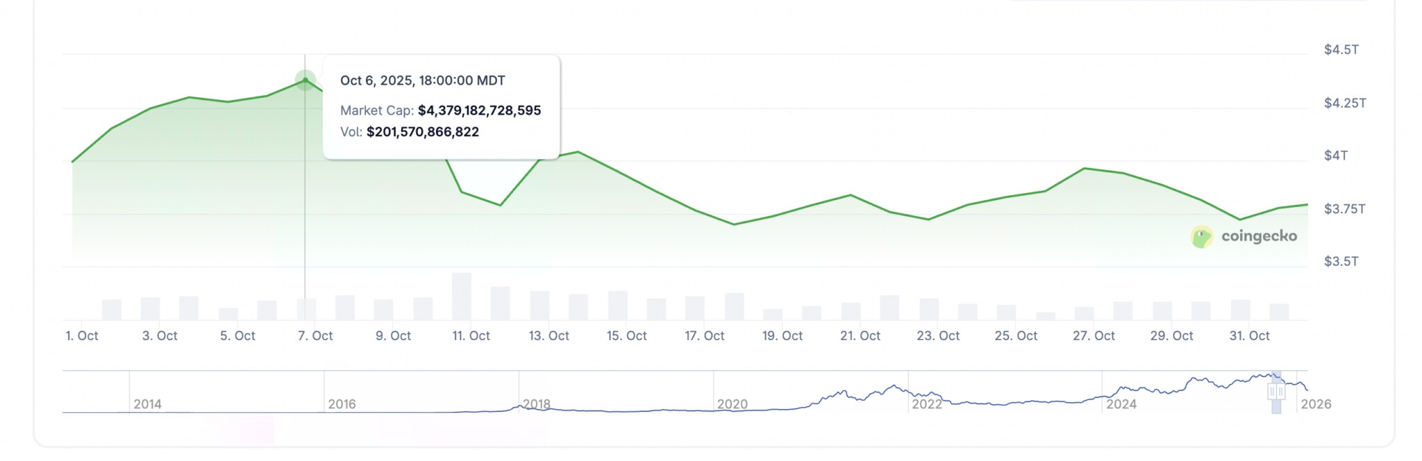Click the tooltip date header Oct 6, 2025

pos(422,81)
